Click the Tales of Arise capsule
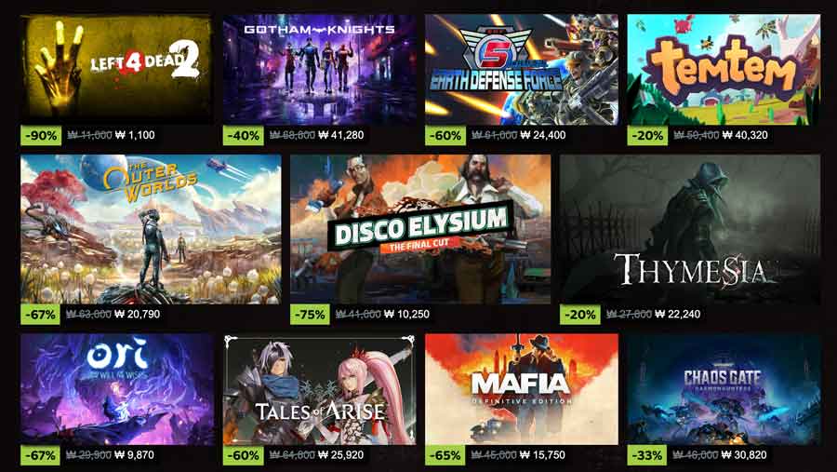 [319, 389]
